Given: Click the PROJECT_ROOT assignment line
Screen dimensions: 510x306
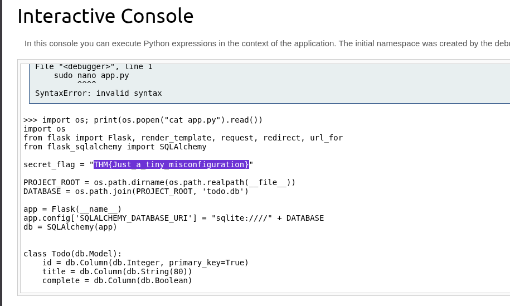Looking at the screenshot, I should tap(159, 182).
